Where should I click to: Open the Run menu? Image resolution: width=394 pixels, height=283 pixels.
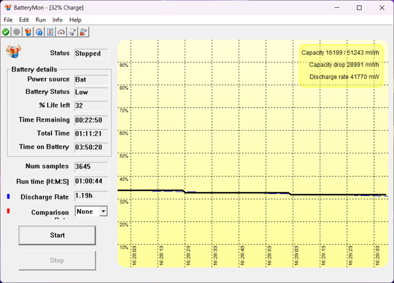(40, 20)
